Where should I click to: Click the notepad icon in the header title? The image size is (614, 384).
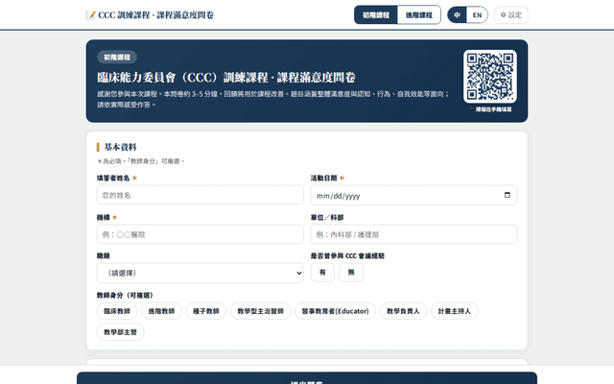pyautogui.click(x=91, y=15)
